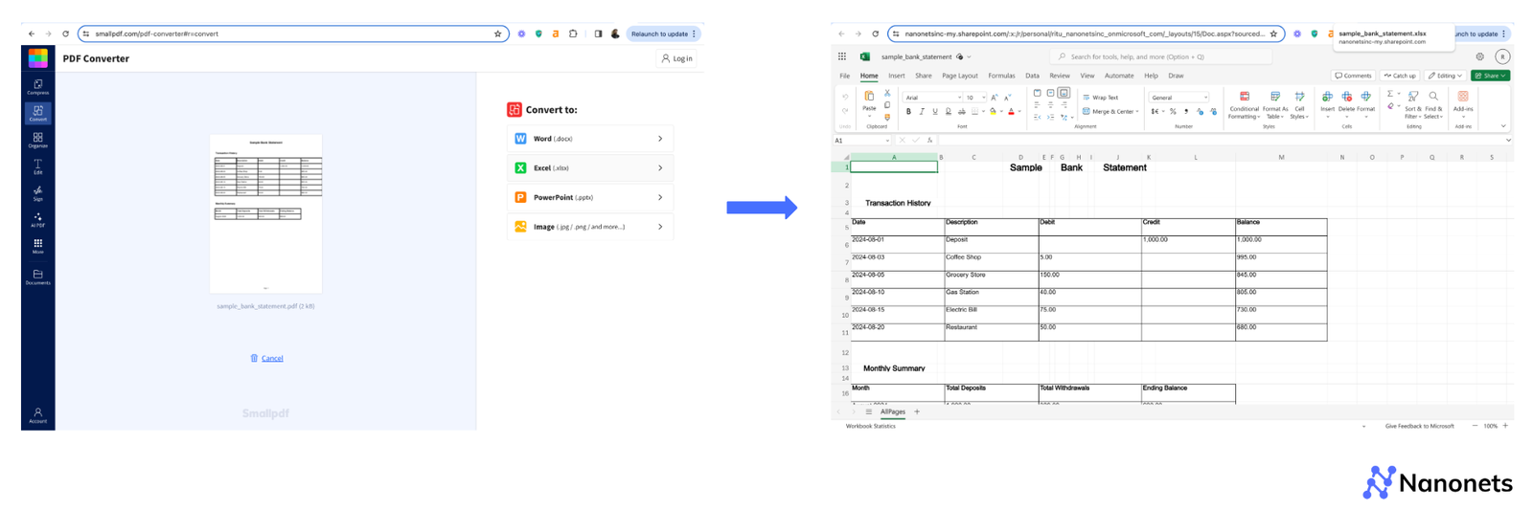Toggle Italic formatting in Excel
1533x510 pixels.
[922, 112]
